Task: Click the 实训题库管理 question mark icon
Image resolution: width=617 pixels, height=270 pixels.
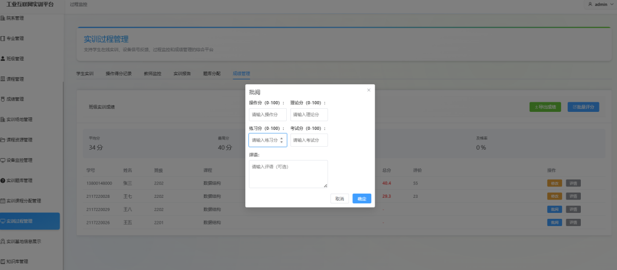Action: coord(3,180)
